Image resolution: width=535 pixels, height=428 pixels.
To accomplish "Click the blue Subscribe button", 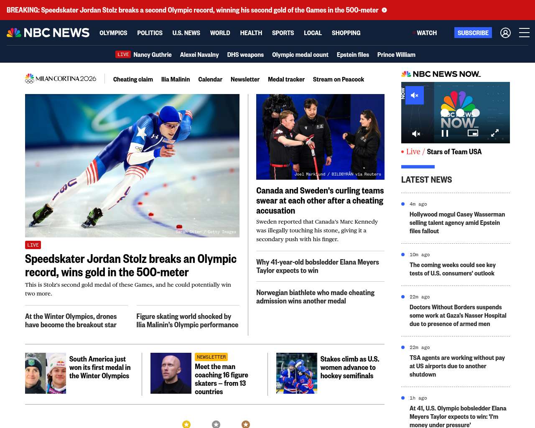I will tap(473, 33).
